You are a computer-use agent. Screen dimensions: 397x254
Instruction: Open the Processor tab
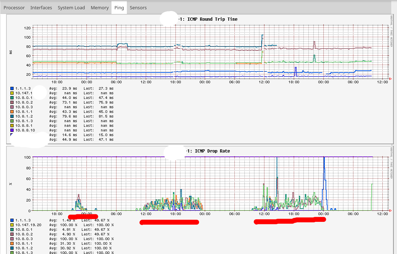tap(14, 8)
